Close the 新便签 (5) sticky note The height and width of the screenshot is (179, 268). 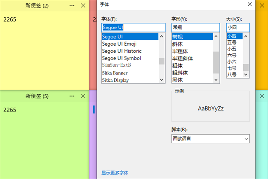(83, 96)
